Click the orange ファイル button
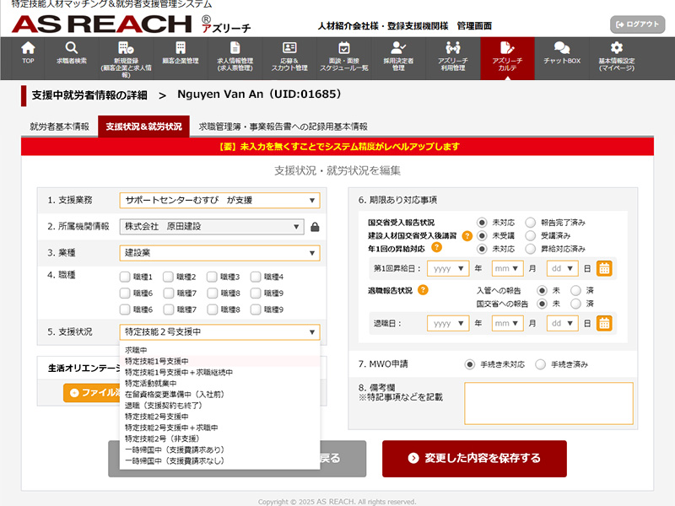The height and width of the screenshot is (506, 675). [x=92, y=393]
